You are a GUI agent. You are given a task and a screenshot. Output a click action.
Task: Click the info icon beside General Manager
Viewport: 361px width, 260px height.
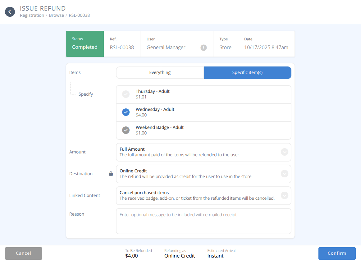(203, 48)
